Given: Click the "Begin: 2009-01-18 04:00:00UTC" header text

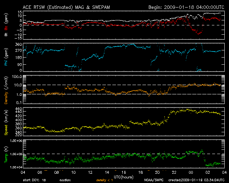Looking at the screenshot, I should coord(186,7).
